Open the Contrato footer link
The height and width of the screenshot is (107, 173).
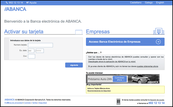tap(27, 103)
